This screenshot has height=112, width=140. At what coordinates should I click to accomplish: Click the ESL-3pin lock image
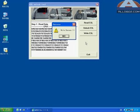coord(86,13)
